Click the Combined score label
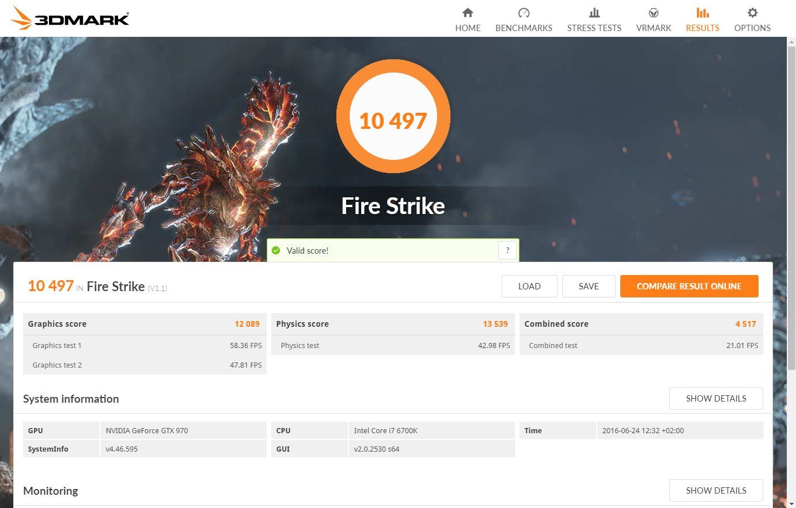The height and width of the screenshot is (508, 796). [556, 324]
